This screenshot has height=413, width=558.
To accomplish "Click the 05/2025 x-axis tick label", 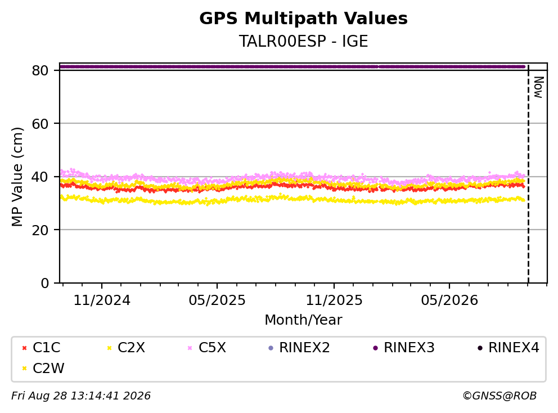I will tap(217, 300).
